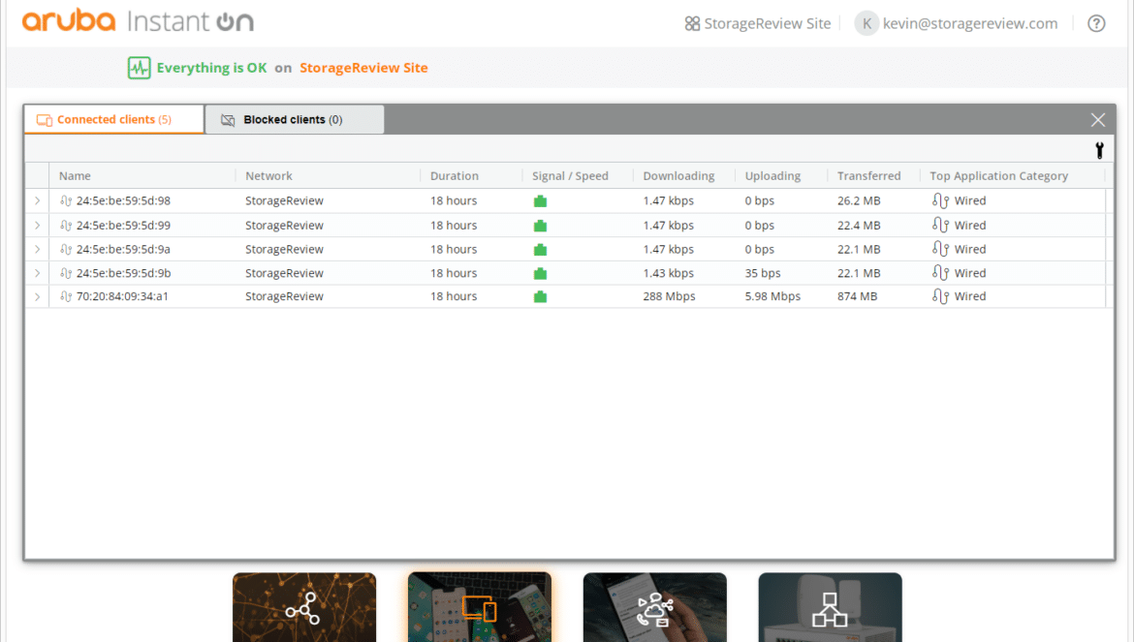Sort by Signal / Speed column
Screen dimensions: 1134x642
click(570, 176)
